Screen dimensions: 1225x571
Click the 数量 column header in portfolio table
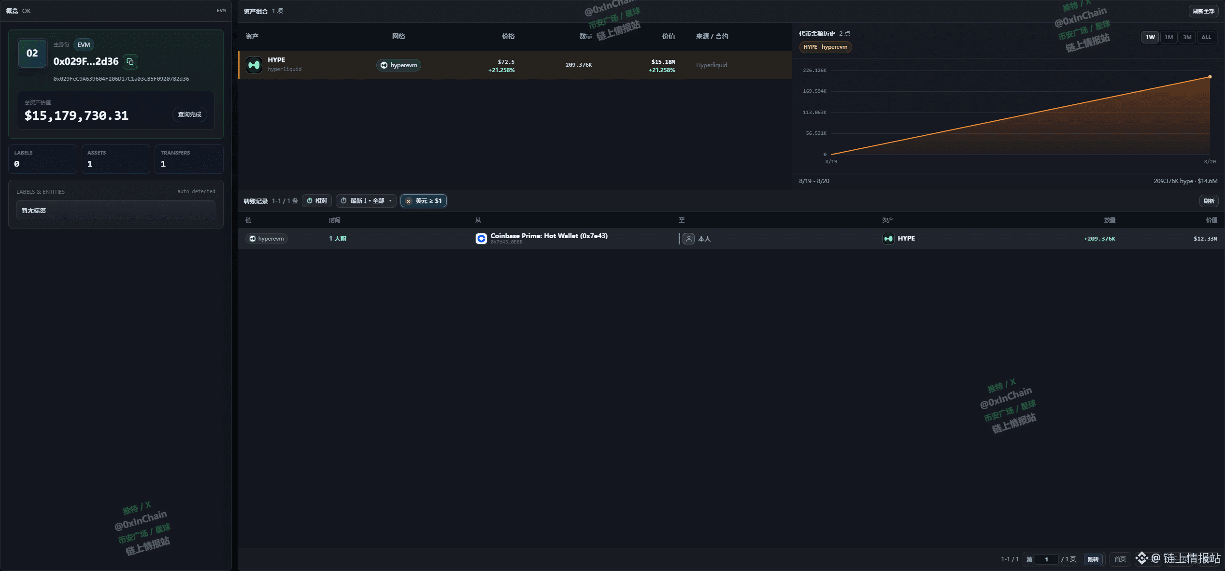tap(585, 36)
